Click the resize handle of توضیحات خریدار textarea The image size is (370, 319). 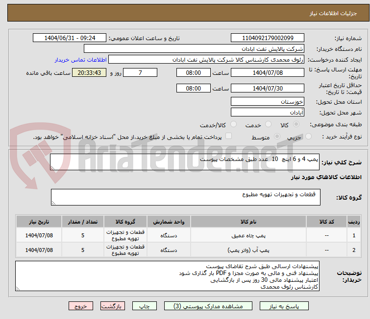[x=18, y=288]
